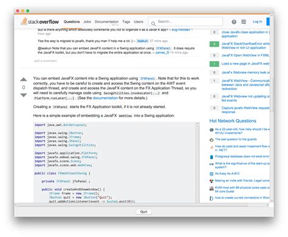Click the answer vote count 0
This screenshot has height=237, width=288.
[x=24, y=88]
